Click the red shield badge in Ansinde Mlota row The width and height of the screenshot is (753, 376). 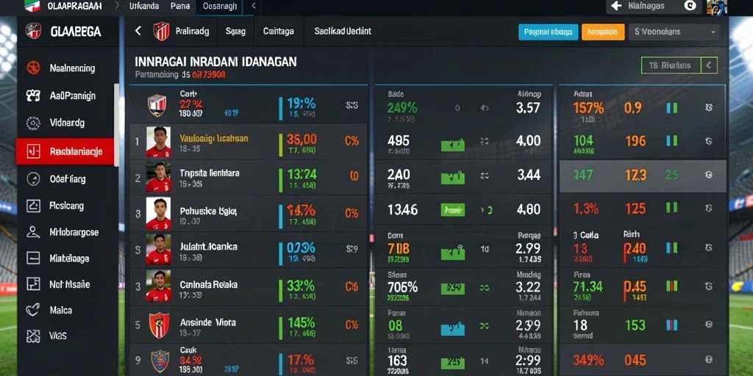[x=159, y=325]
